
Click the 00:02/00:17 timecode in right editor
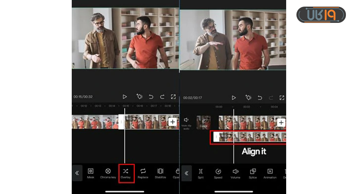pos(192,98)
